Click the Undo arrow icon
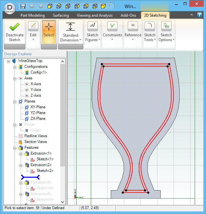206x214 pixels. click(32, 6)
